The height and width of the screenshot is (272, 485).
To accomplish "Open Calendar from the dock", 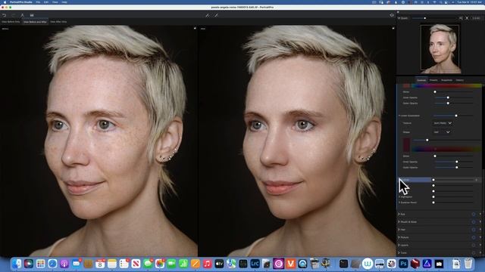I will click(100, 264).
